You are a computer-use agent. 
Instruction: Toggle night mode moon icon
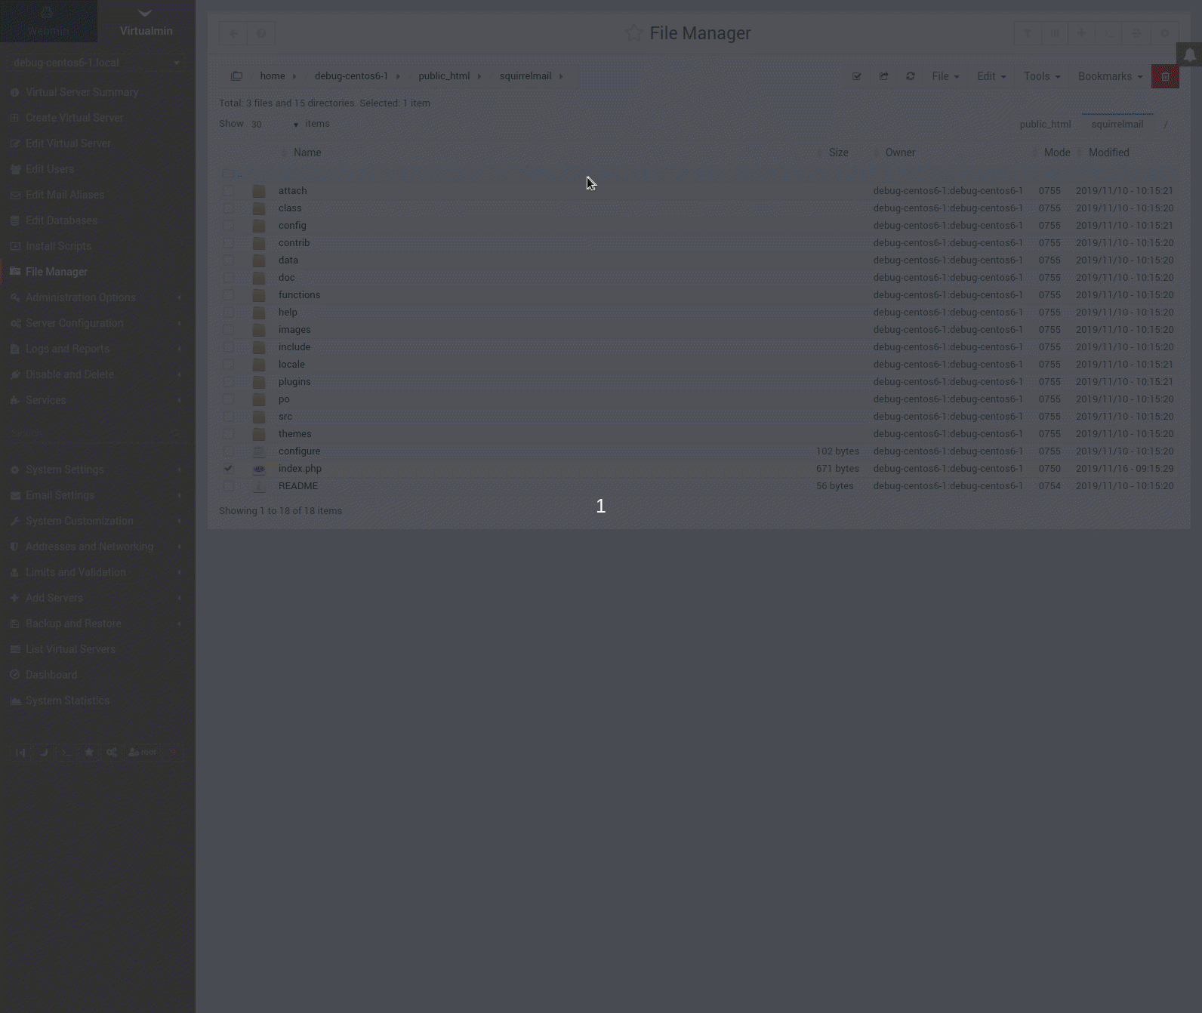coord(44,752)
